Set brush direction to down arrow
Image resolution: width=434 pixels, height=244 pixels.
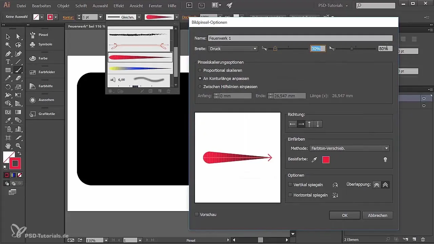[x=318, y=124]
